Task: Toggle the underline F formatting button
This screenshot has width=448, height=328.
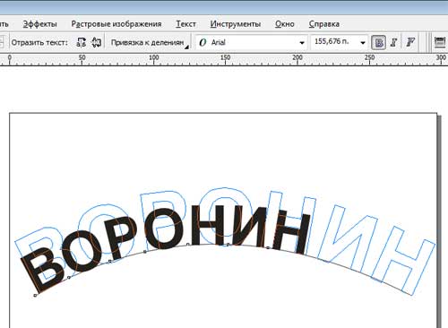Action: 410,42
